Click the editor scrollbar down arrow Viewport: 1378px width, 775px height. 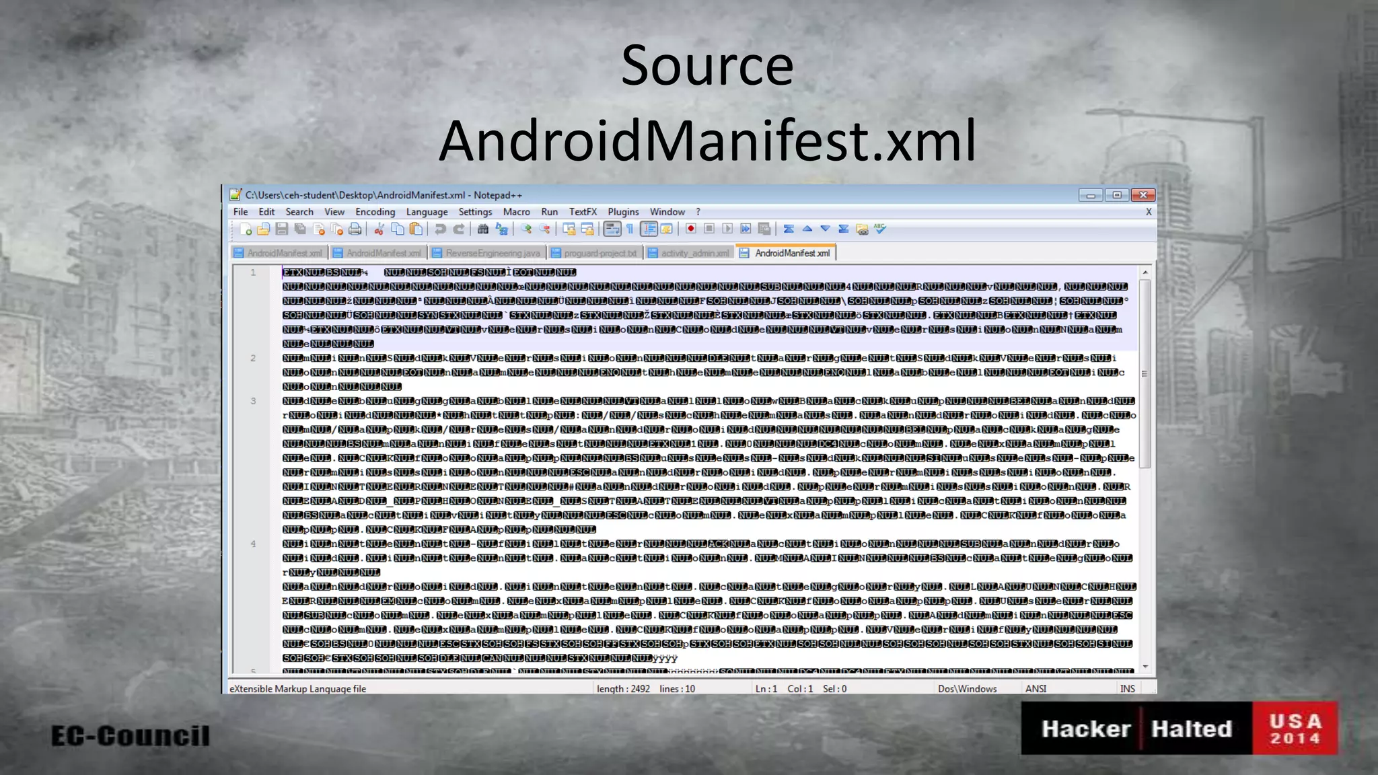pyautogui.click(x=1145, y=667)
